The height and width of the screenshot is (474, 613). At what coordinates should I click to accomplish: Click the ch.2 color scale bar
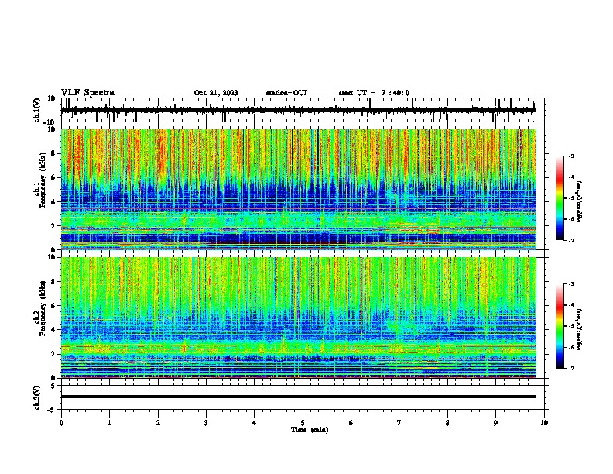tap(560, 326)
